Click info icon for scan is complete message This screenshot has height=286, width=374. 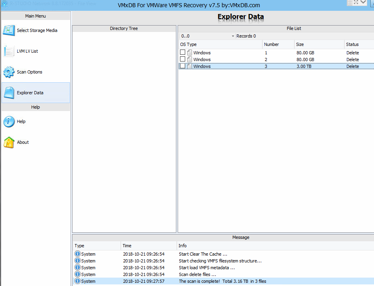77,281
